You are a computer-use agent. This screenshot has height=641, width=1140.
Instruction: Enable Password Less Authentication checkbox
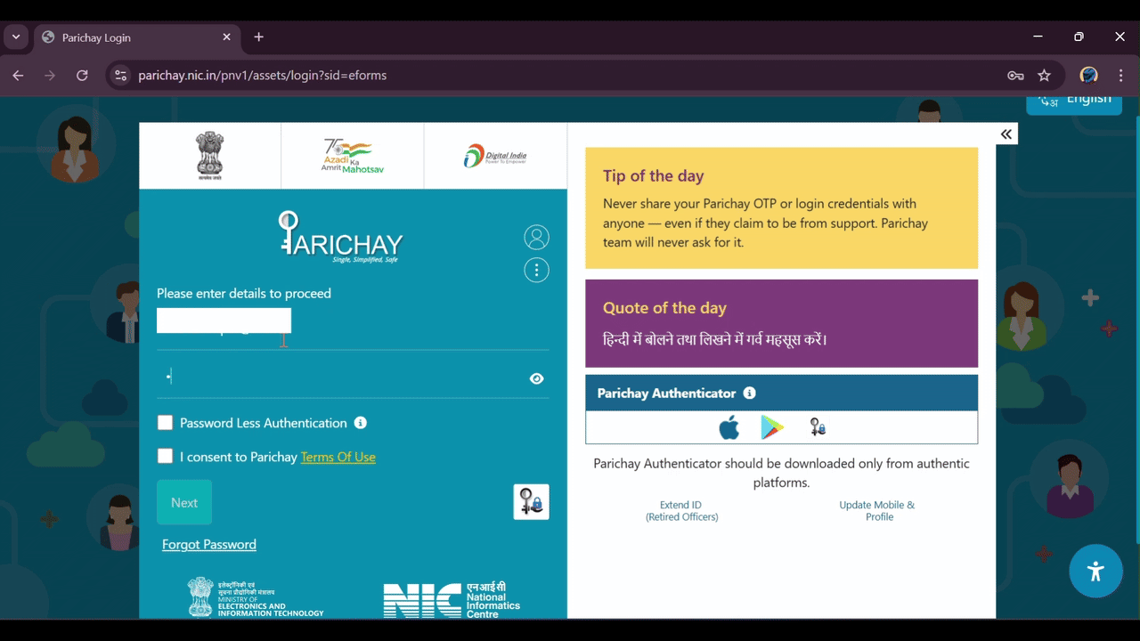165,422
